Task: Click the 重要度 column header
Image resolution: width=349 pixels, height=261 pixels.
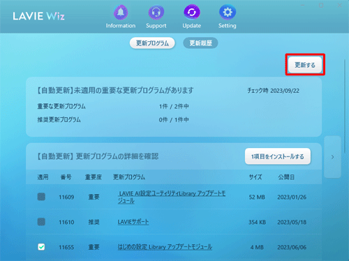Action: pyautogui.click(x=94, y=177)
